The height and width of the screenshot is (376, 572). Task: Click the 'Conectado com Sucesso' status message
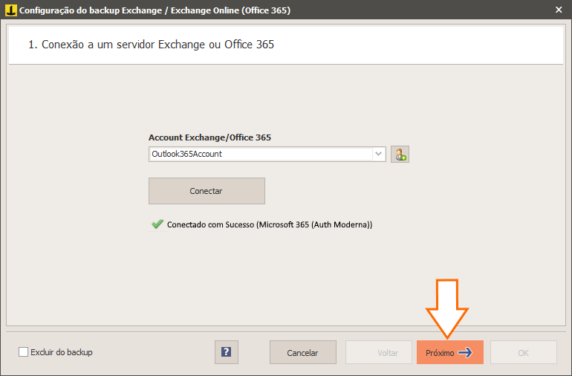tap(270, 224)
